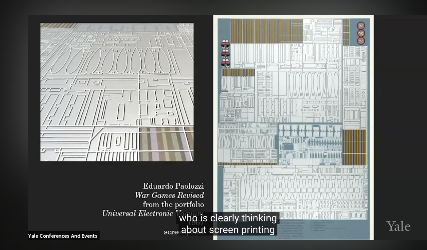Click the Yale logo watermark
Screen dimensions: 427x250
point(398,226)
